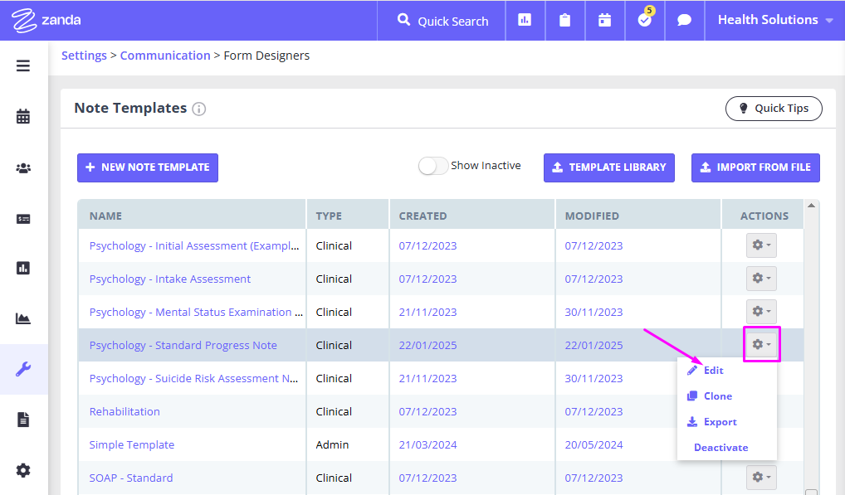Click the wrench icon in the left sidebar
Screen dimensions: 845x495
22,369
